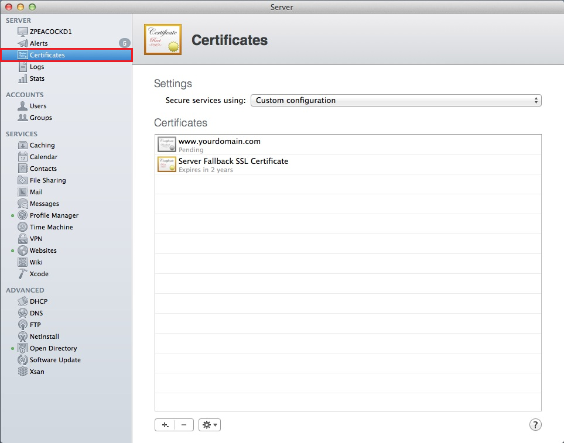Open the File Sharing service
The width and height of the screenshot is (564, 443).
tap(47, 180)
